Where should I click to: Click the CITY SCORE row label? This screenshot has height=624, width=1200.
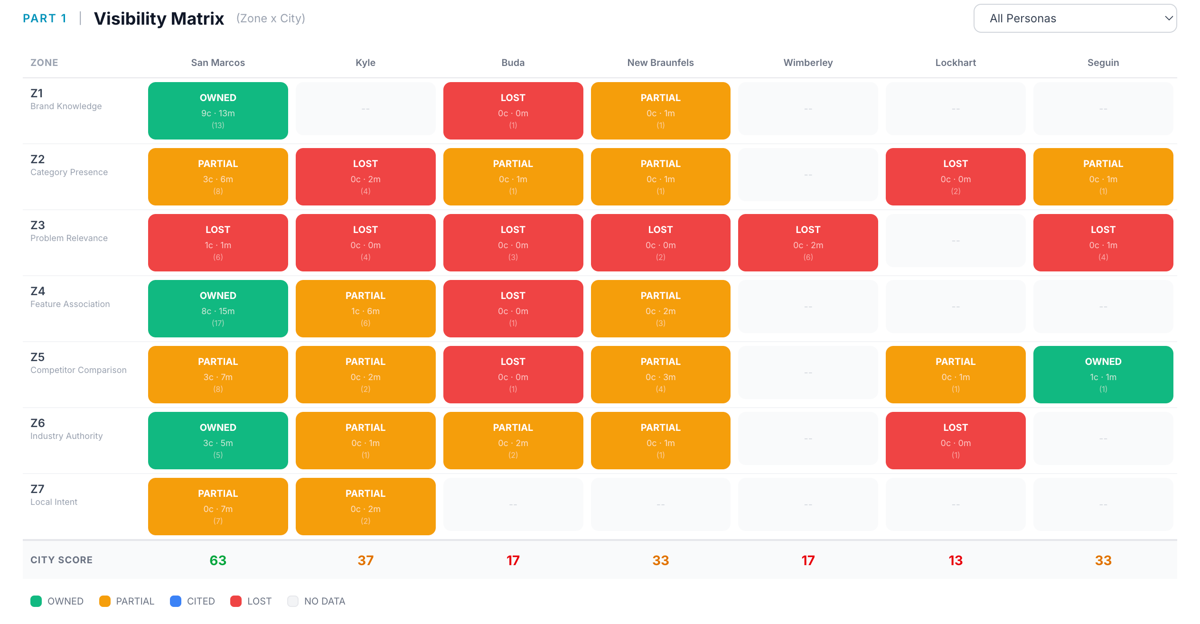[x=61, y=560]
